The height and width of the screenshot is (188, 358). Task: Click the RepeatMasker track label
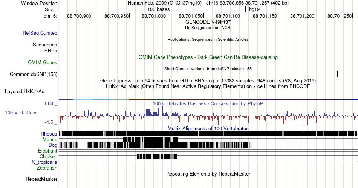(x=41, y=179)
